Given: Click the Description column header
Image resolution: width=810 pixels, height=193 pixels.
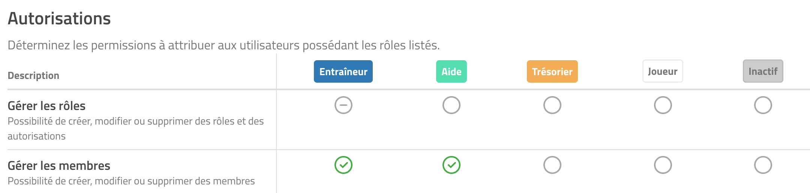Looking at the screenshot, I should tap(33, 76).
